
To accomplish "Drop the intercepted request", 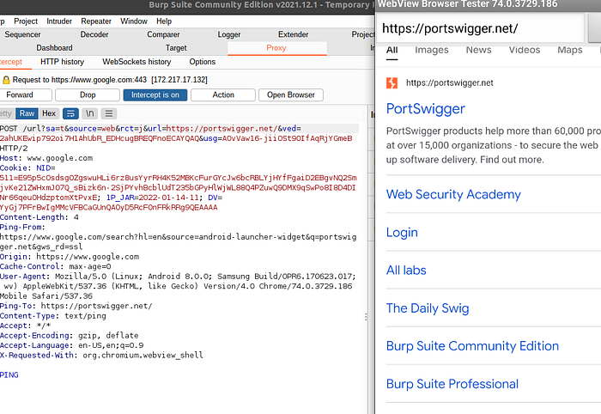I will point(88,94).
